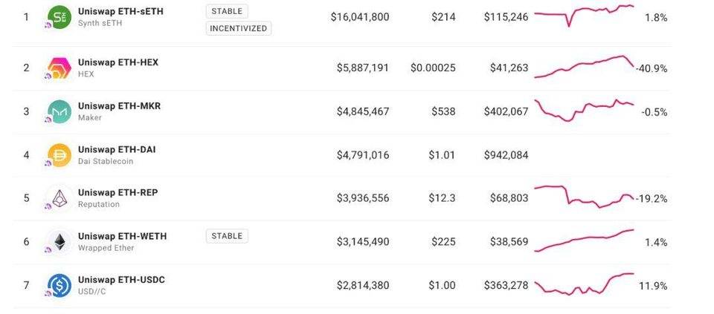Click the pink HEX token icon
The height and width of the screenshot is (314, 714).
coord(59,68)
